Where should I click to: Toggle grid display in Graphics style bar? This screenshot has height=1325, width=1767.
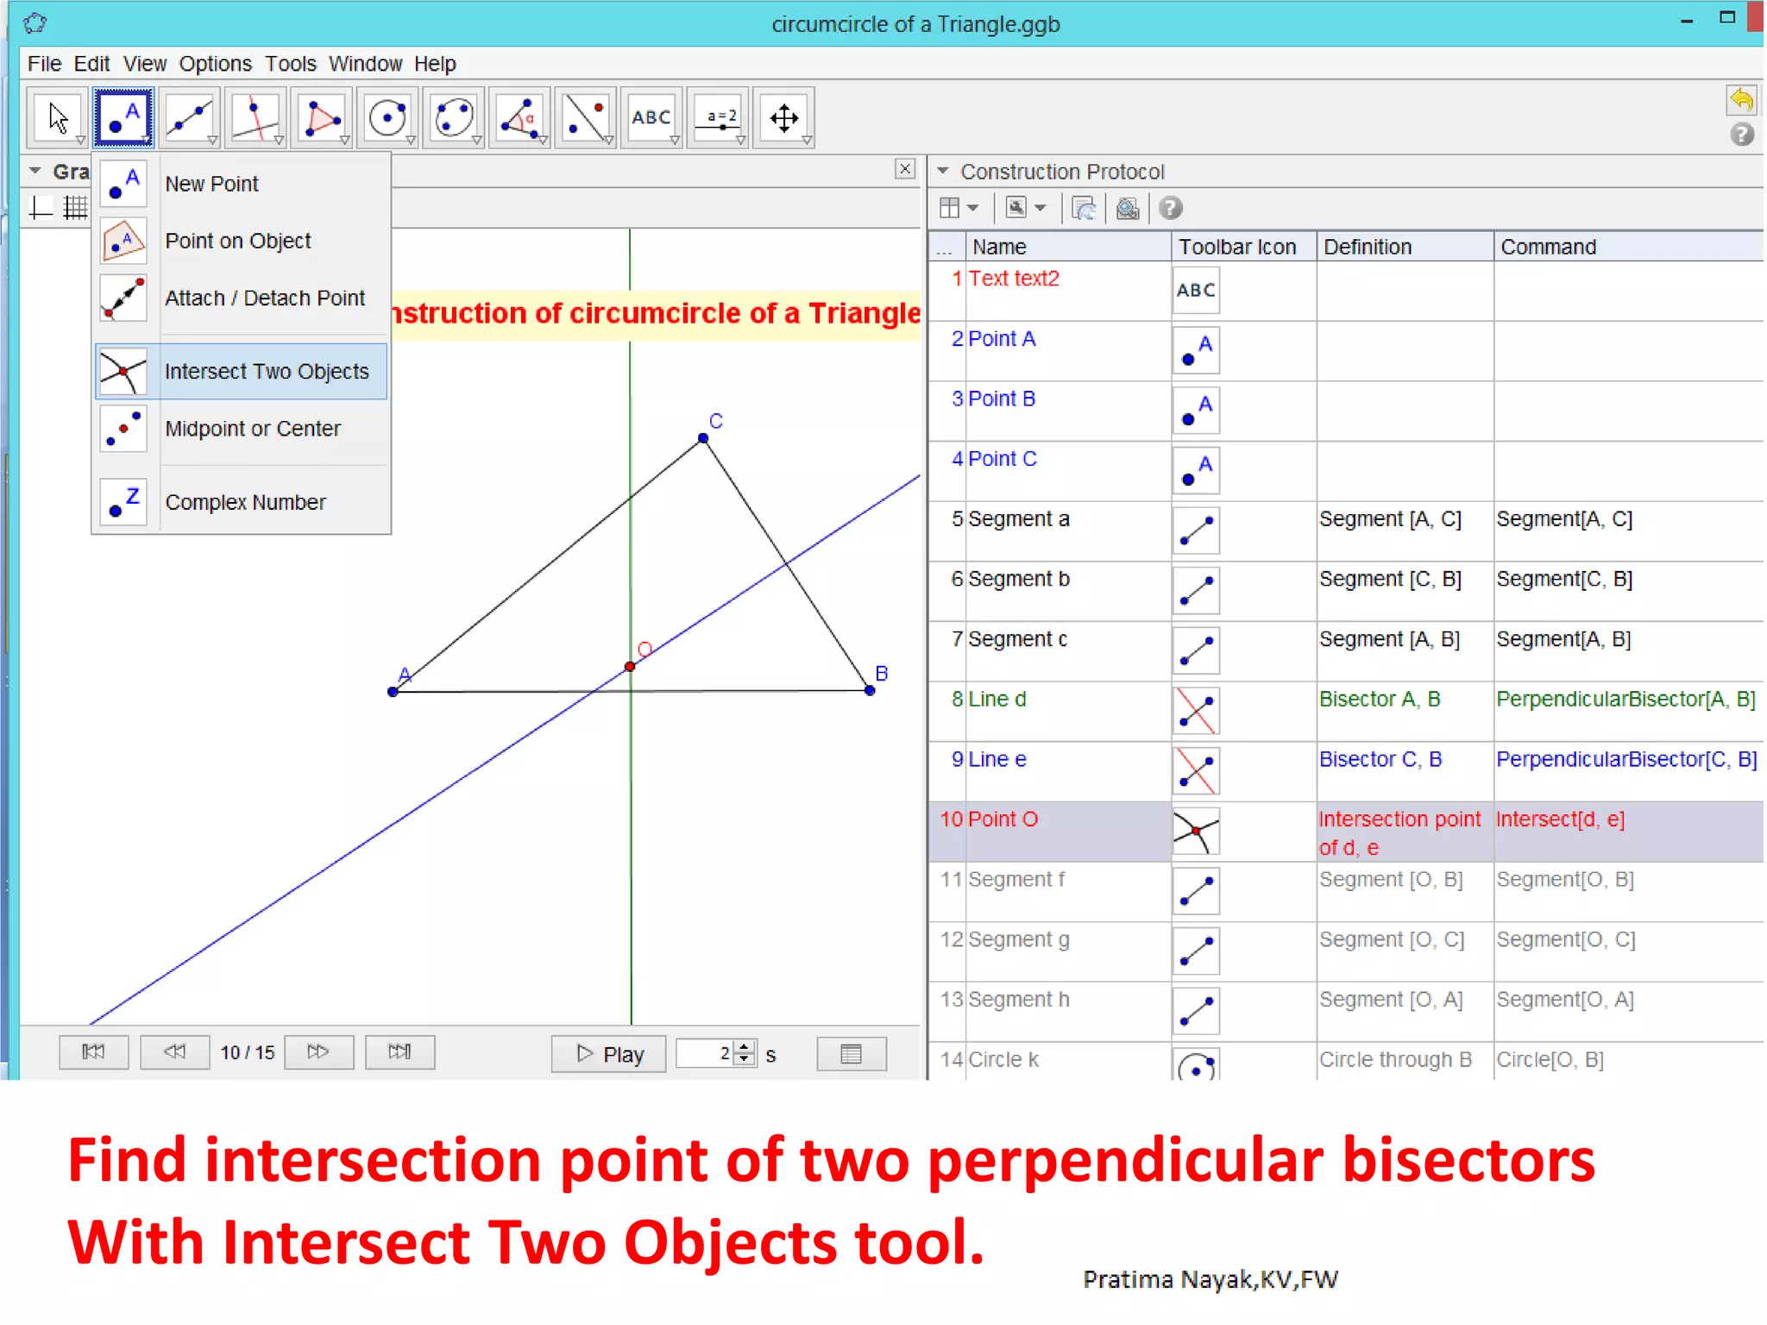pos(76,208)
